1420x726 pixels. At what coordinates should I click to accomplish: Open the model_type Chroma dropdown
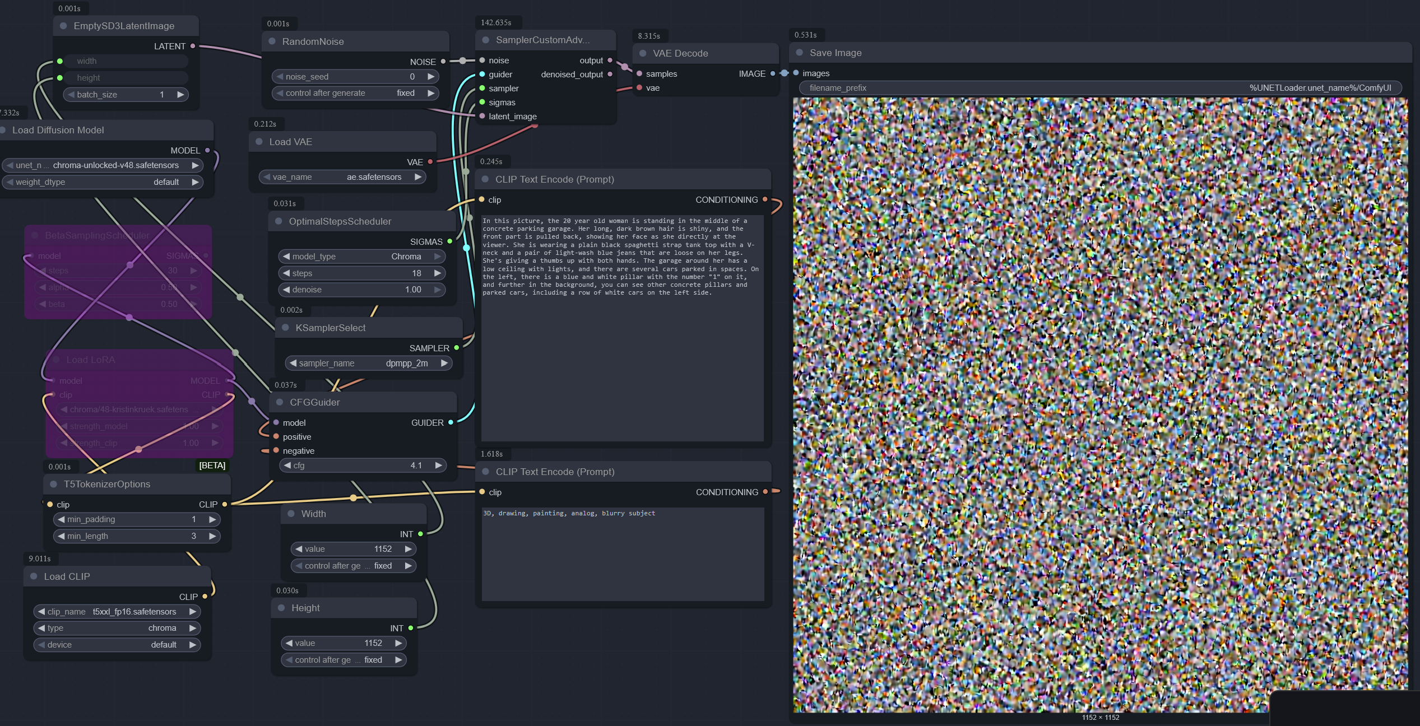[x=361, y=257]
